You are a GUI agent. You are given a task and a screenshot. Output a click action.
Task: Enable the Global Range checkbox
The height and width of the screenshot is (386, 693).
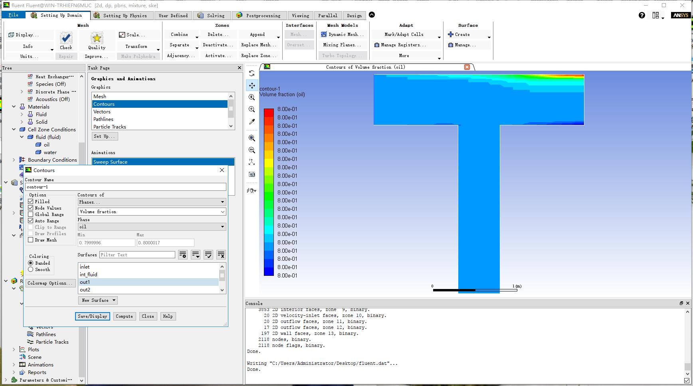coord(31,214)
